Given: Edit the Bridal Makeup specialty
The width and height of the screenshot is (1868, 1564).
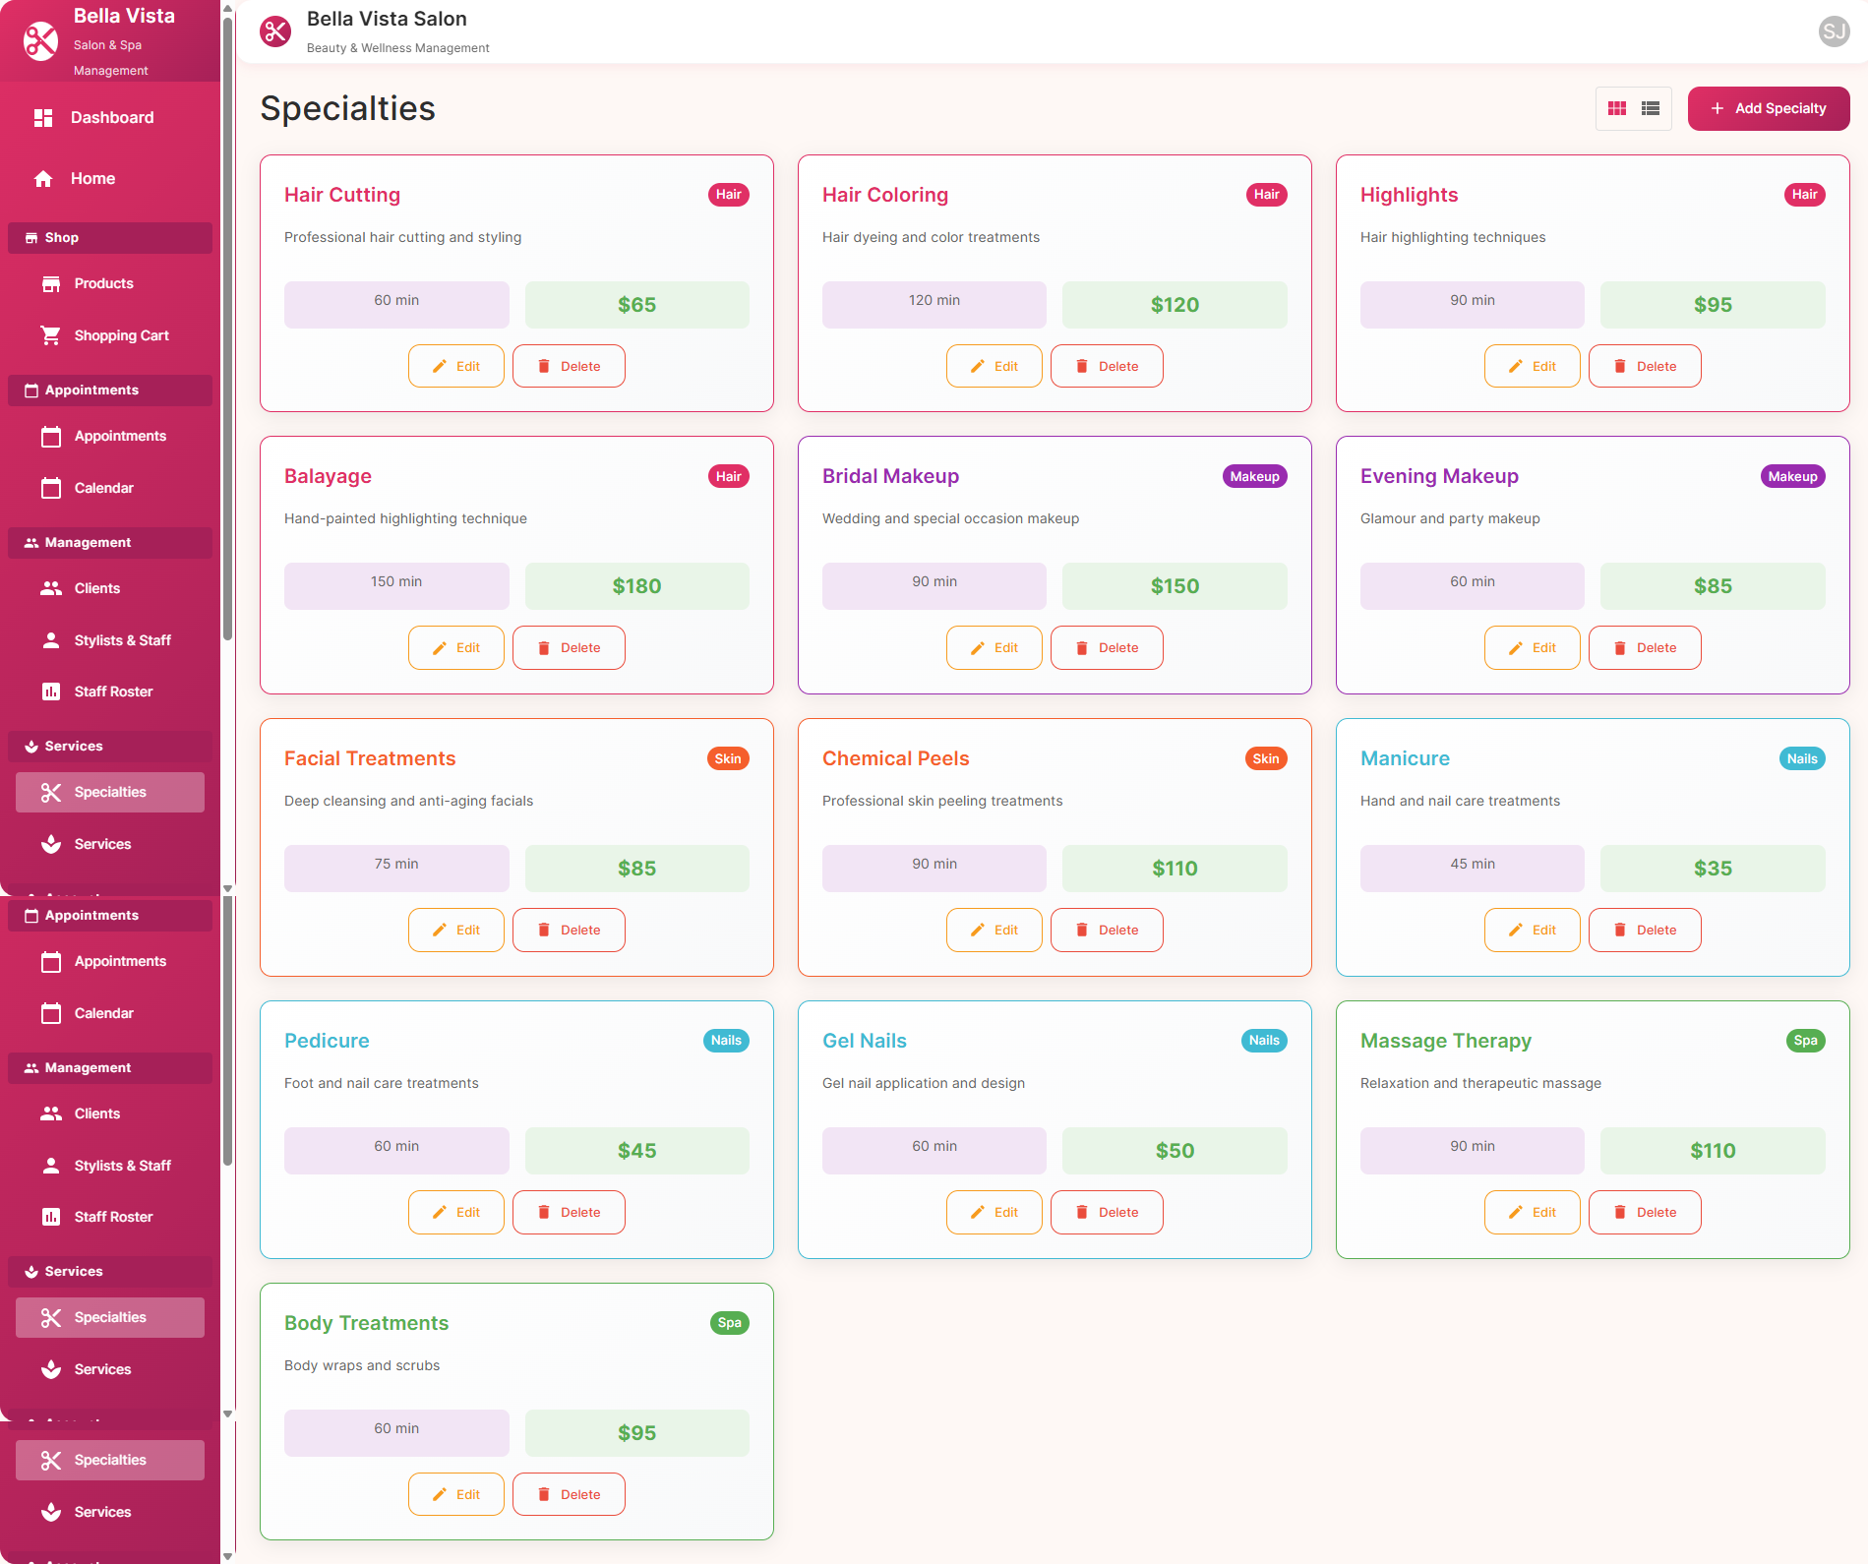Looking at the screenshot, I should (994, 648).
